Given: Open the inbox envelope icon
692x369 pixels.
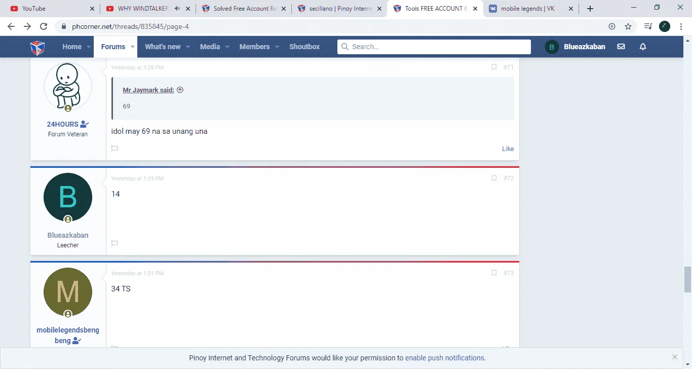Looking at the screenshot, I should [621, 47].
